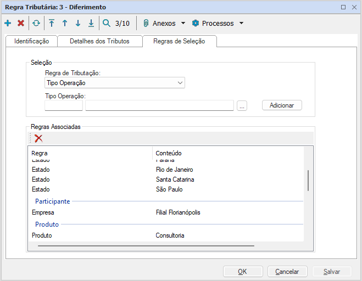Click the Tipo Operação code input field
The height and width of the screenshot is (281, 362).
64,105
